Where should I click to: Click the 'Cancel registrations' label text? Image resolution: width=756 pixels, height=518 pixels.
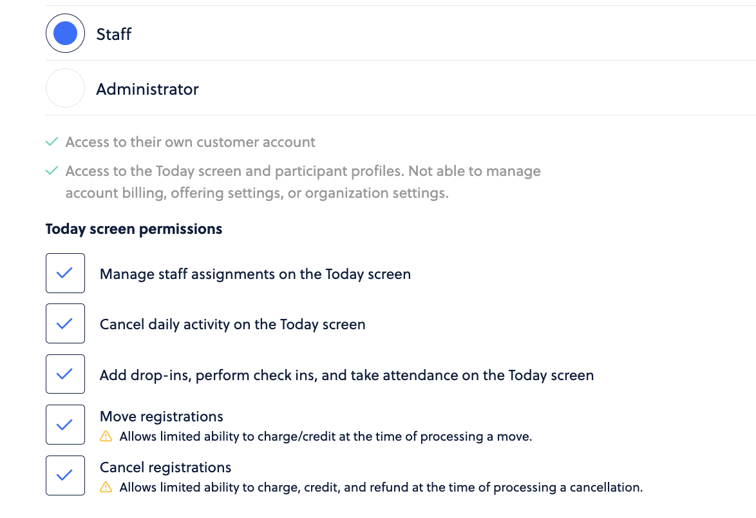pos(165,467)
